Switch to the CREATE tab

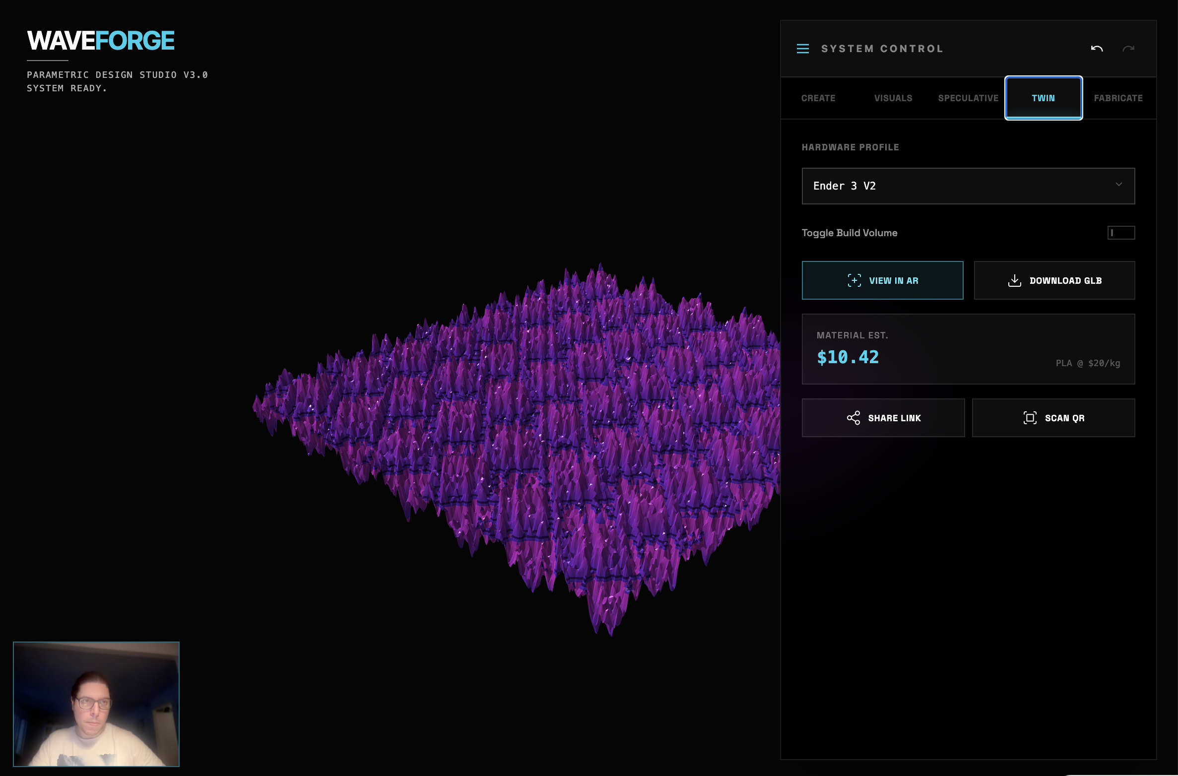(x=818, y=98)
